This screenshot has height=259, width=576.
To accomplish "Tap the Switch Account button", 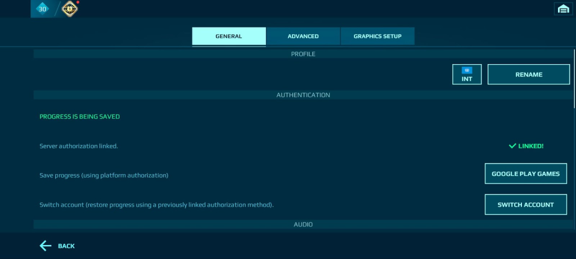I will 525,205.
